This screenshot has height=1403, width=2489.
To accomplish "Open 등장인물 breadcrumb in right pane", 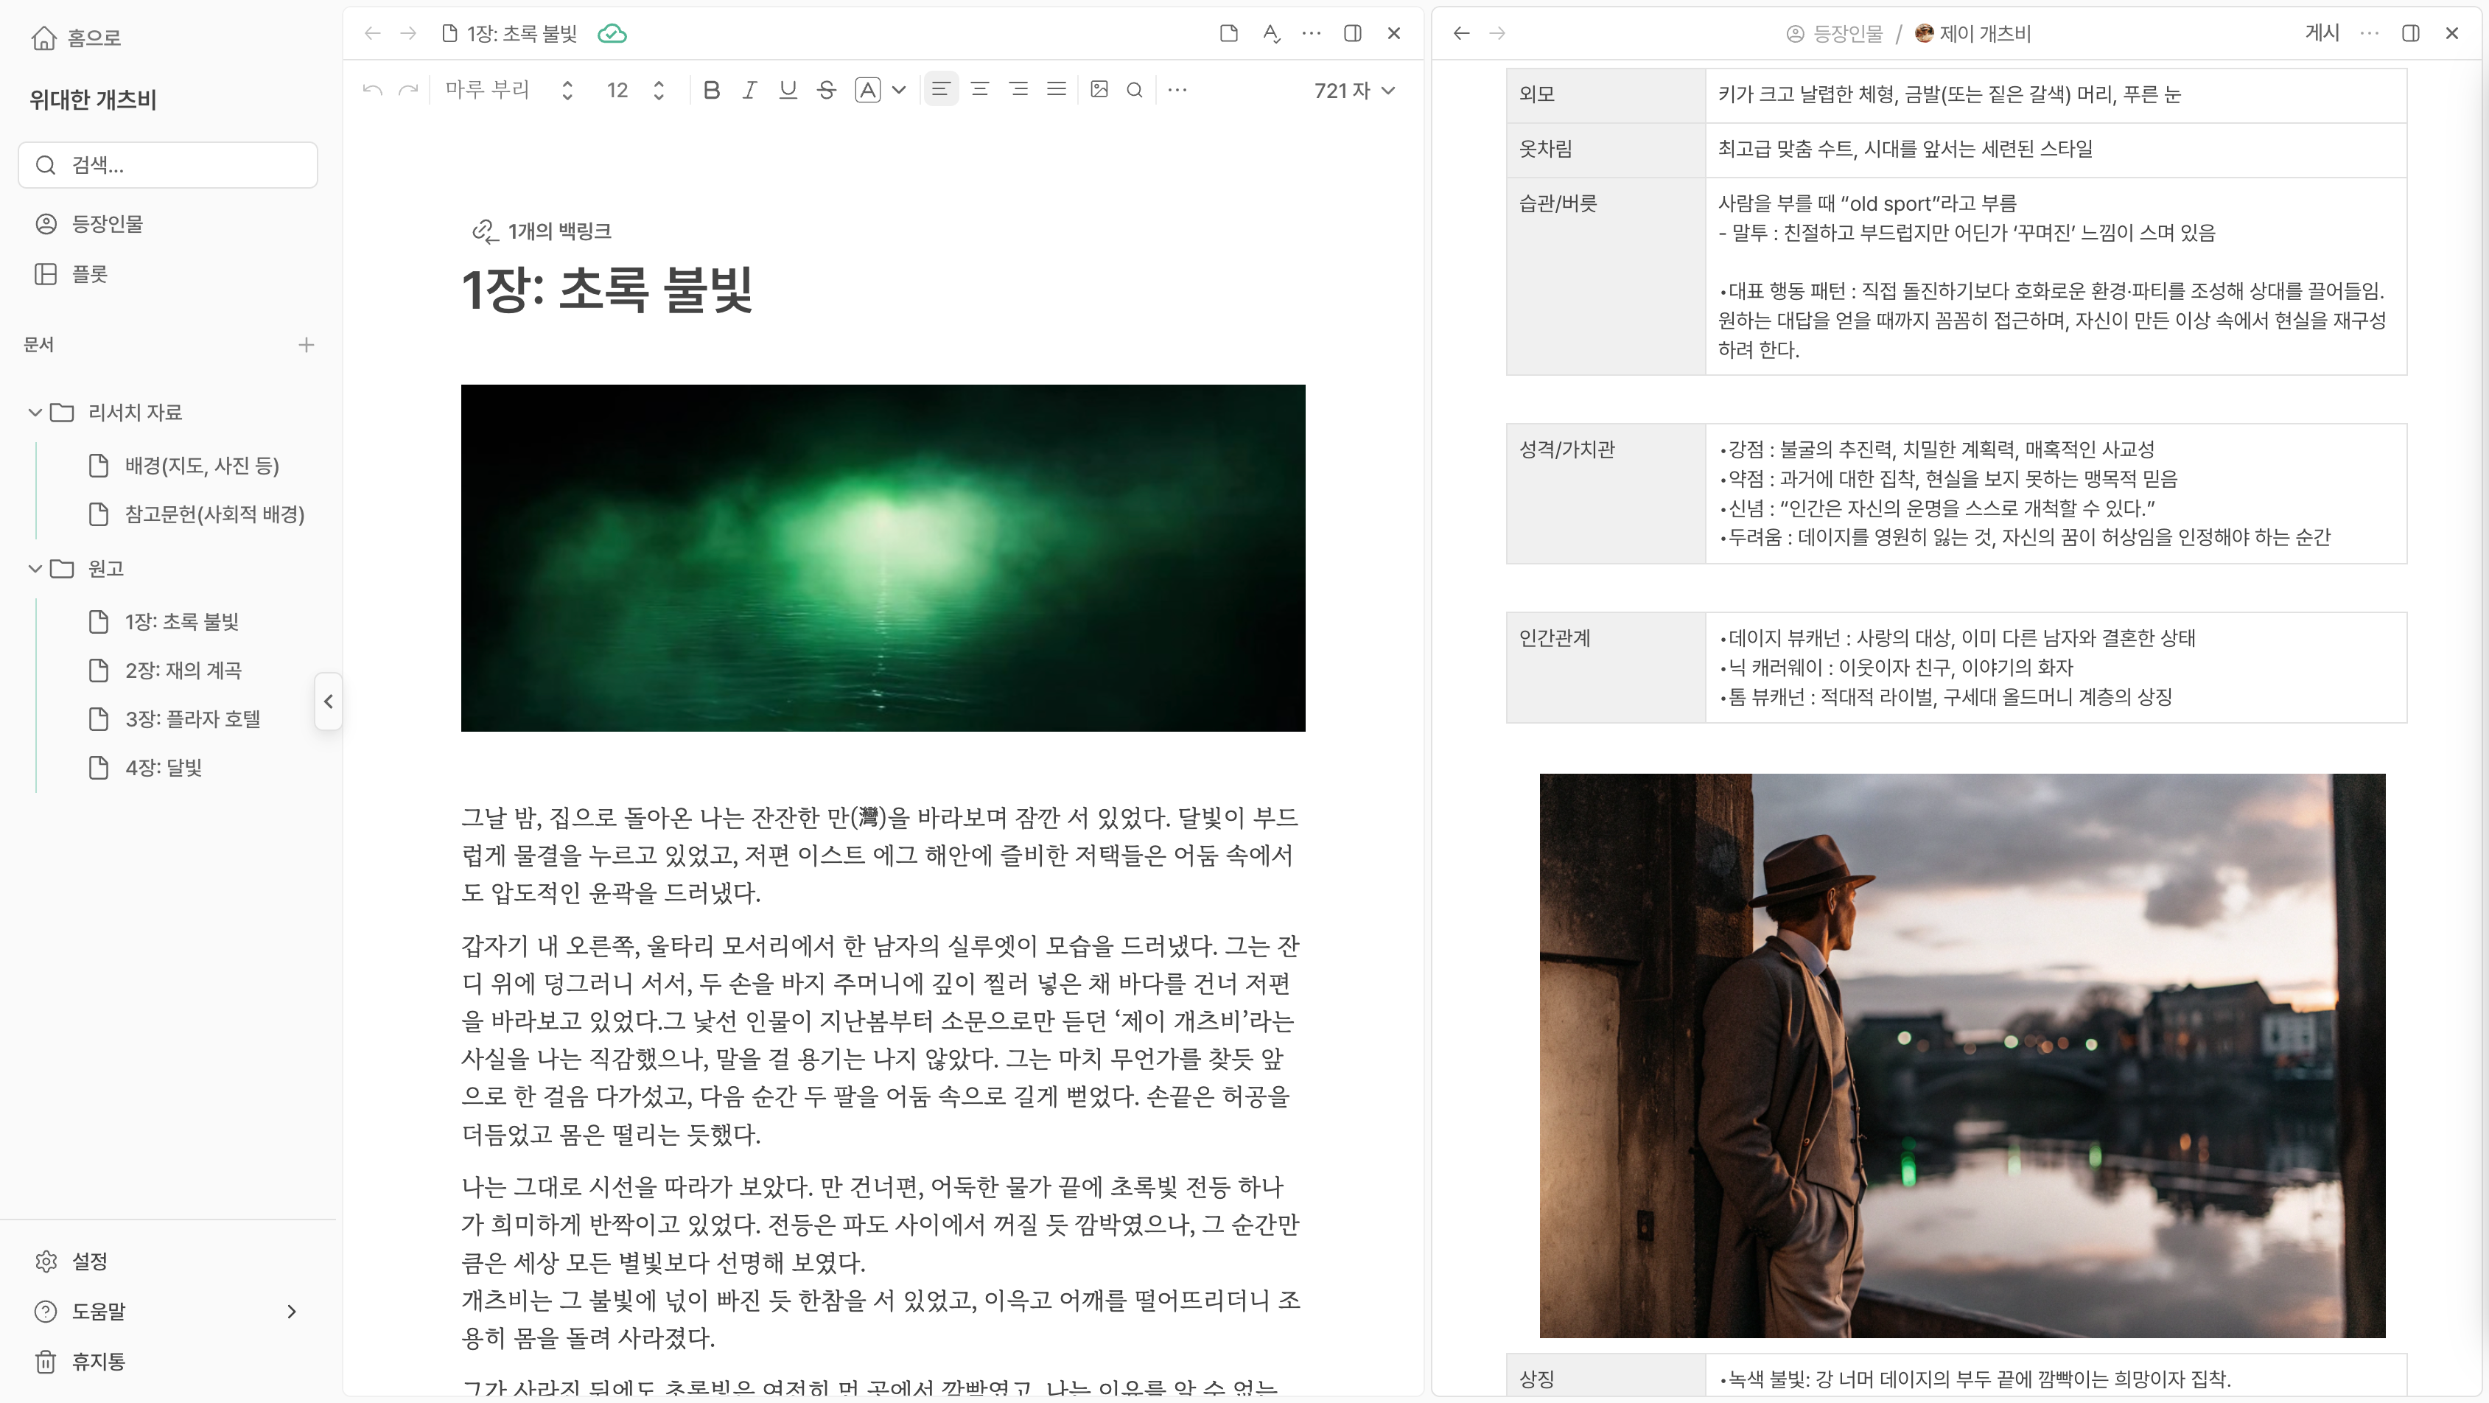I will 1835,34.
